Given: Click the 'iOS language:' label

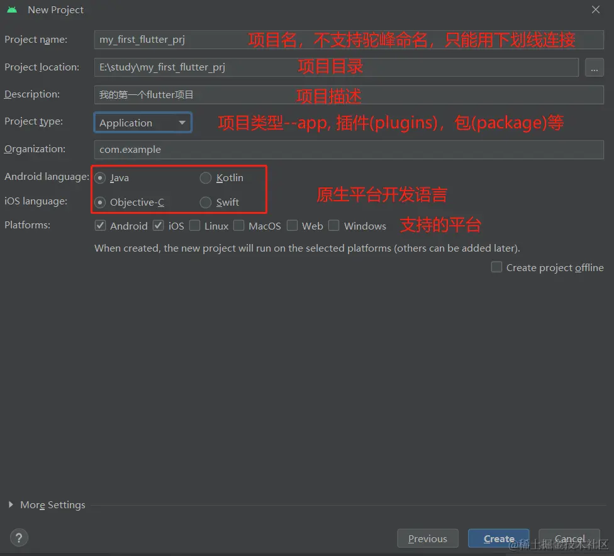Looking at the screenshot, I should [x=36, y=201].
